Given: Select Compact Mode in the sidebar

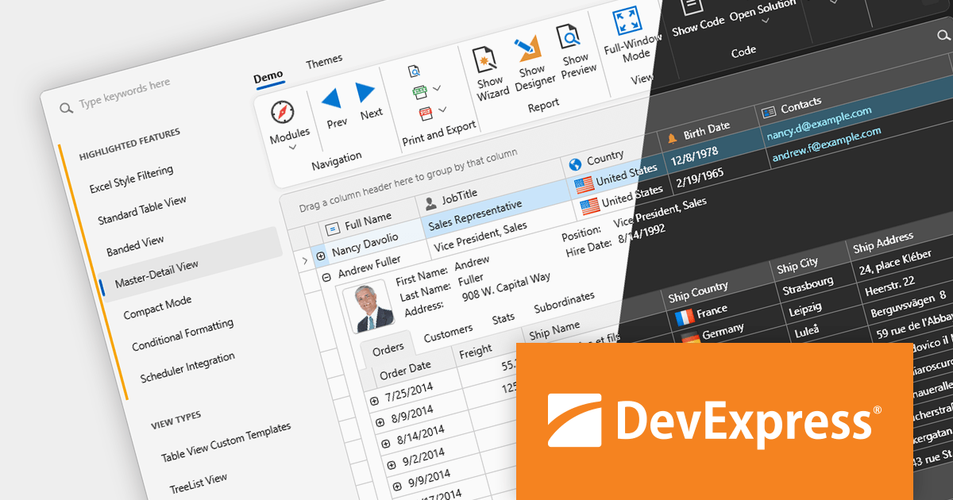Looking at the screenshot, I should 157,308.
